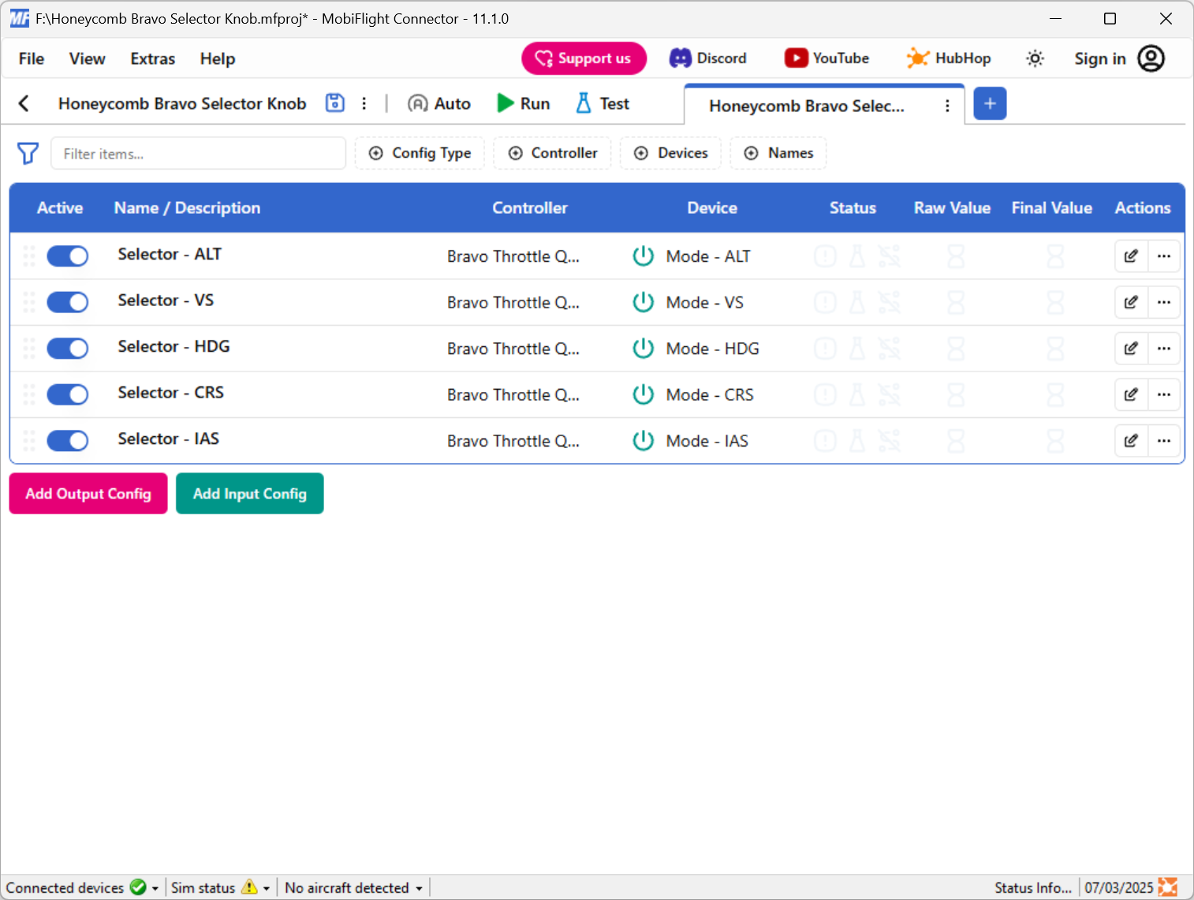The height and width of the screenshot is (900, 1194).
Task: Select the Honeycomb Bravo Selec... tab
Action: [x=807, y=106]
